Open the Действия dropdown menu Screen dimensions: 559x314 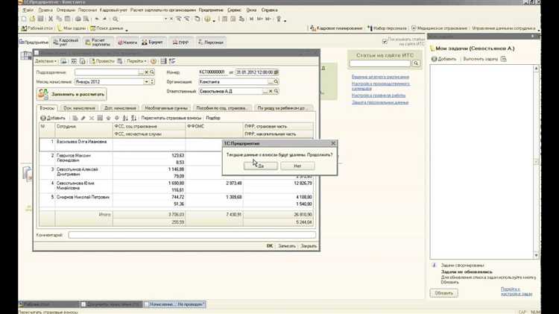[45, 61]
